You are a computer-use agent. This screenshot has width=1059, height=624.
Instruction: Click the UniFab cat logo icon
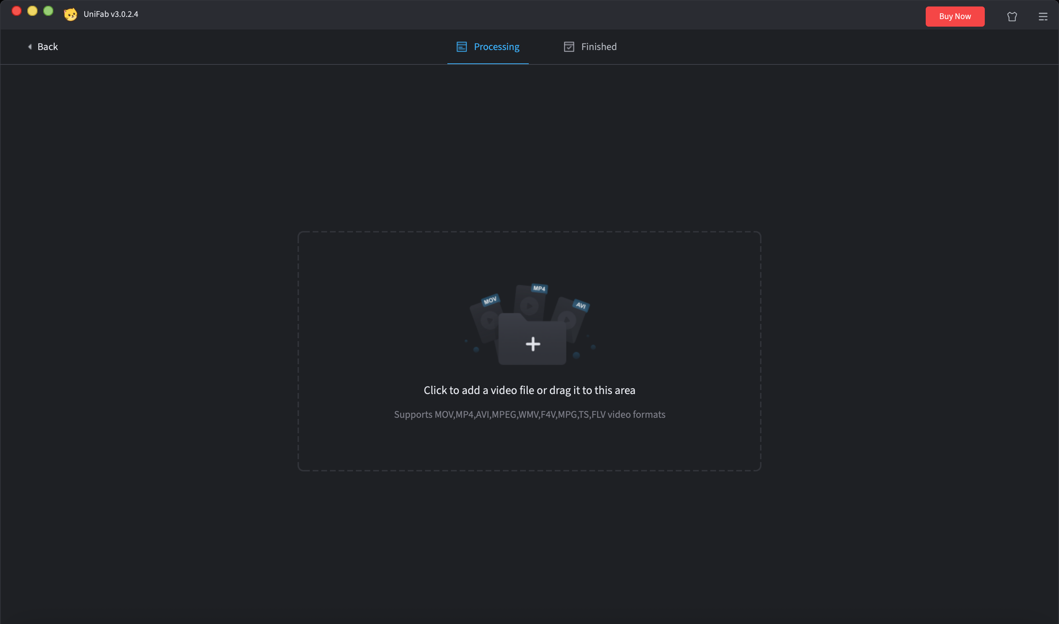(x=70, y=14)
